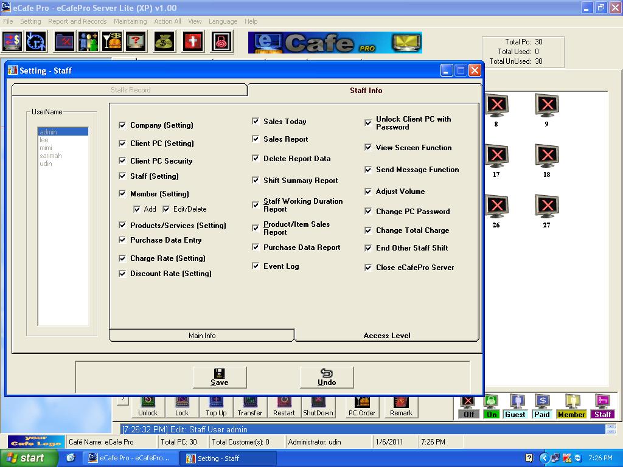Screen dimensions: 623x467
Task: Click the Unlock action button
Action: pyautogui.click(x=148, y=407)
